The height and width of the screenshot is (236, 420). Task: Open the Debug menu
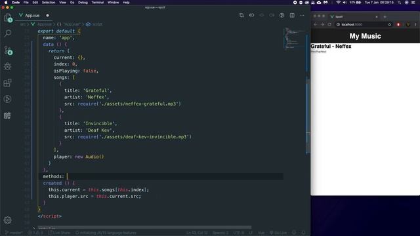[x=83, y=3]
